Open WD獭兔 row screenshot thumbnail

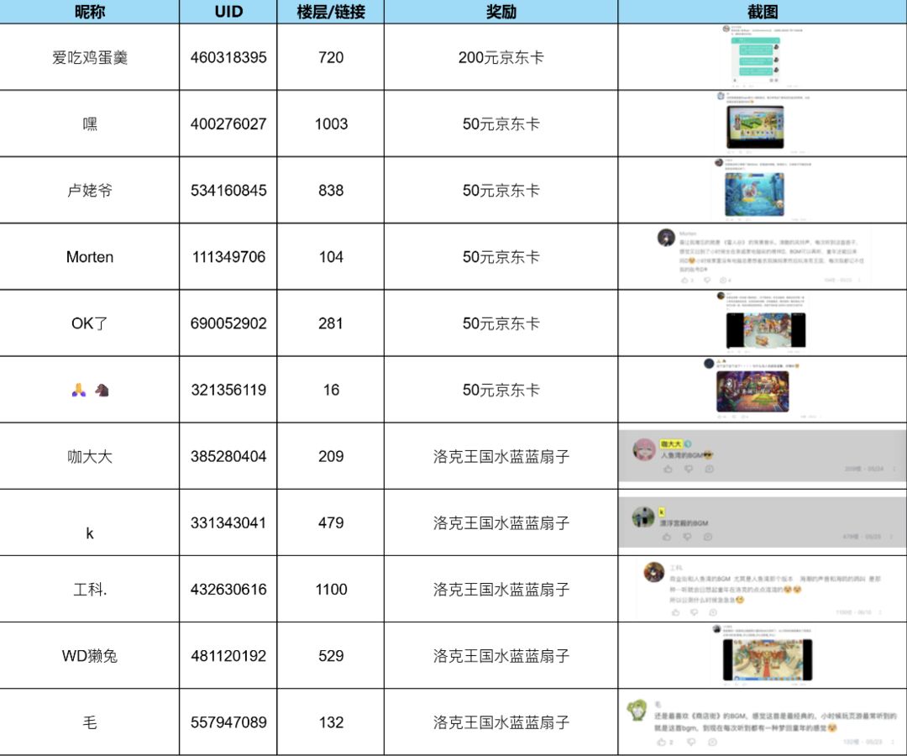pyautogui.click(x=767, y=660)
